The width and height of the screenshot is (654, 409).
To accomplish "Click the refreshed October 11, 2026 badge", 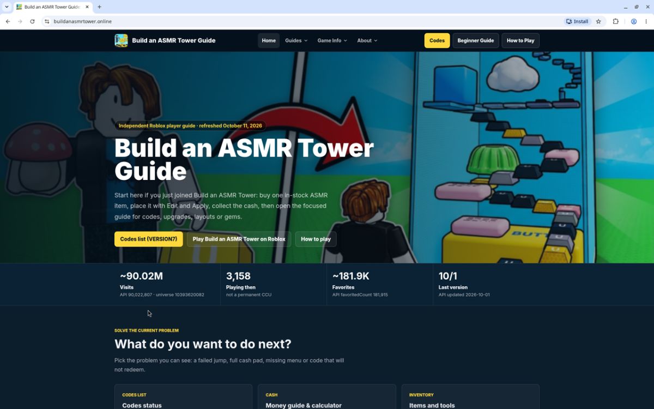I will coord(190,125).
